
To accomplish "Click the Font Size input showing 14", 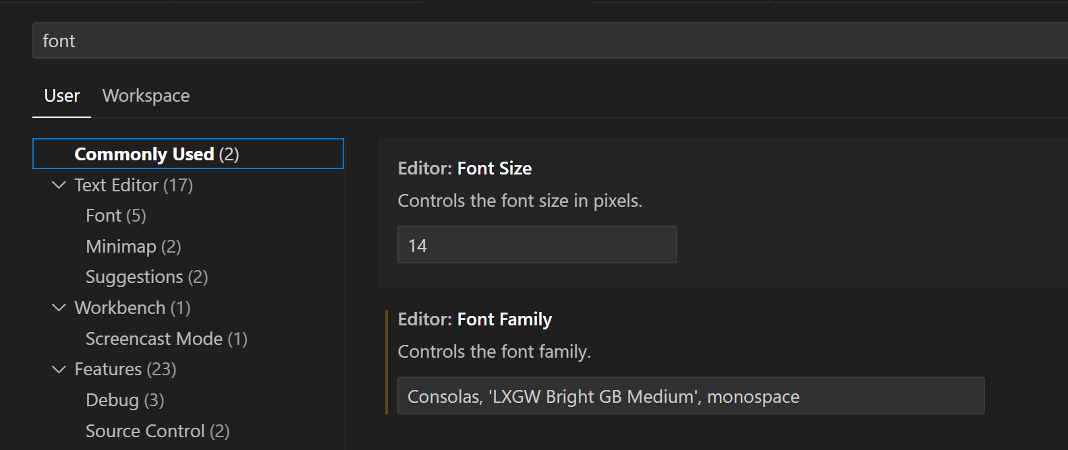I will tap(537, 245).
